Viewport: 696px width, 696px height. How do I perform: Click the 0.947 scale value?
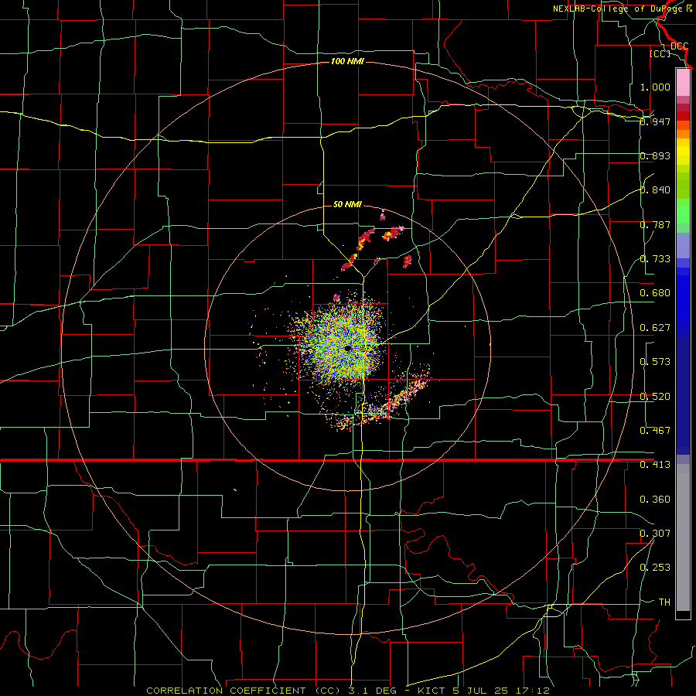[x=655, y=121]
